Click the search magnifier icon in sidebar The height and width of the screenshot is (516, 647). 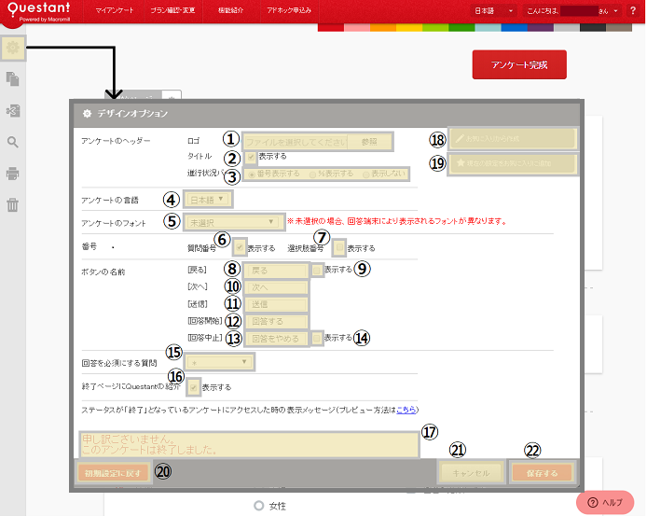tap(13, 143)
